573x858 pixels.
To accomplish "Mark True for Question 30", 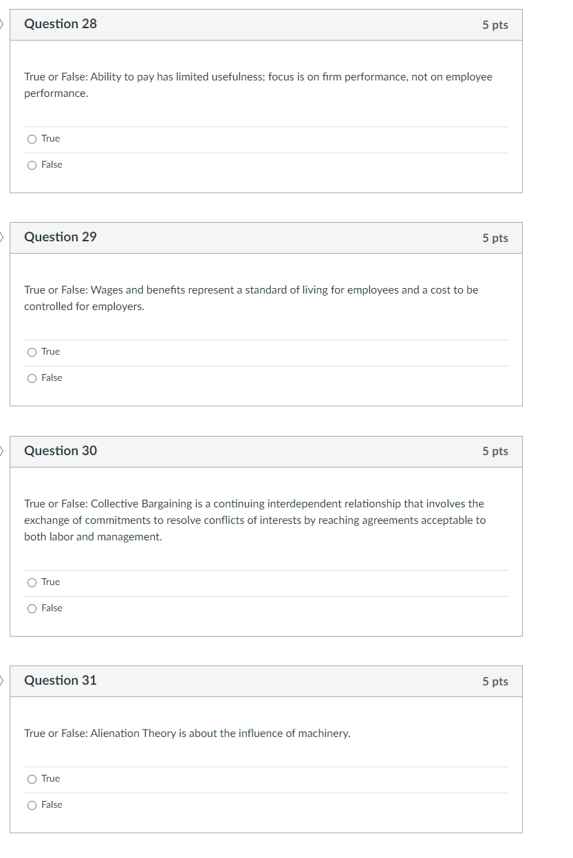I will coord(32,582).
